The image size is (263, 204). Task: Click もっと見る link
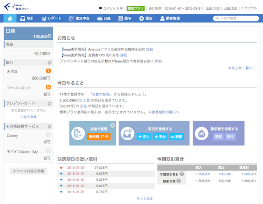click(145, 198)
